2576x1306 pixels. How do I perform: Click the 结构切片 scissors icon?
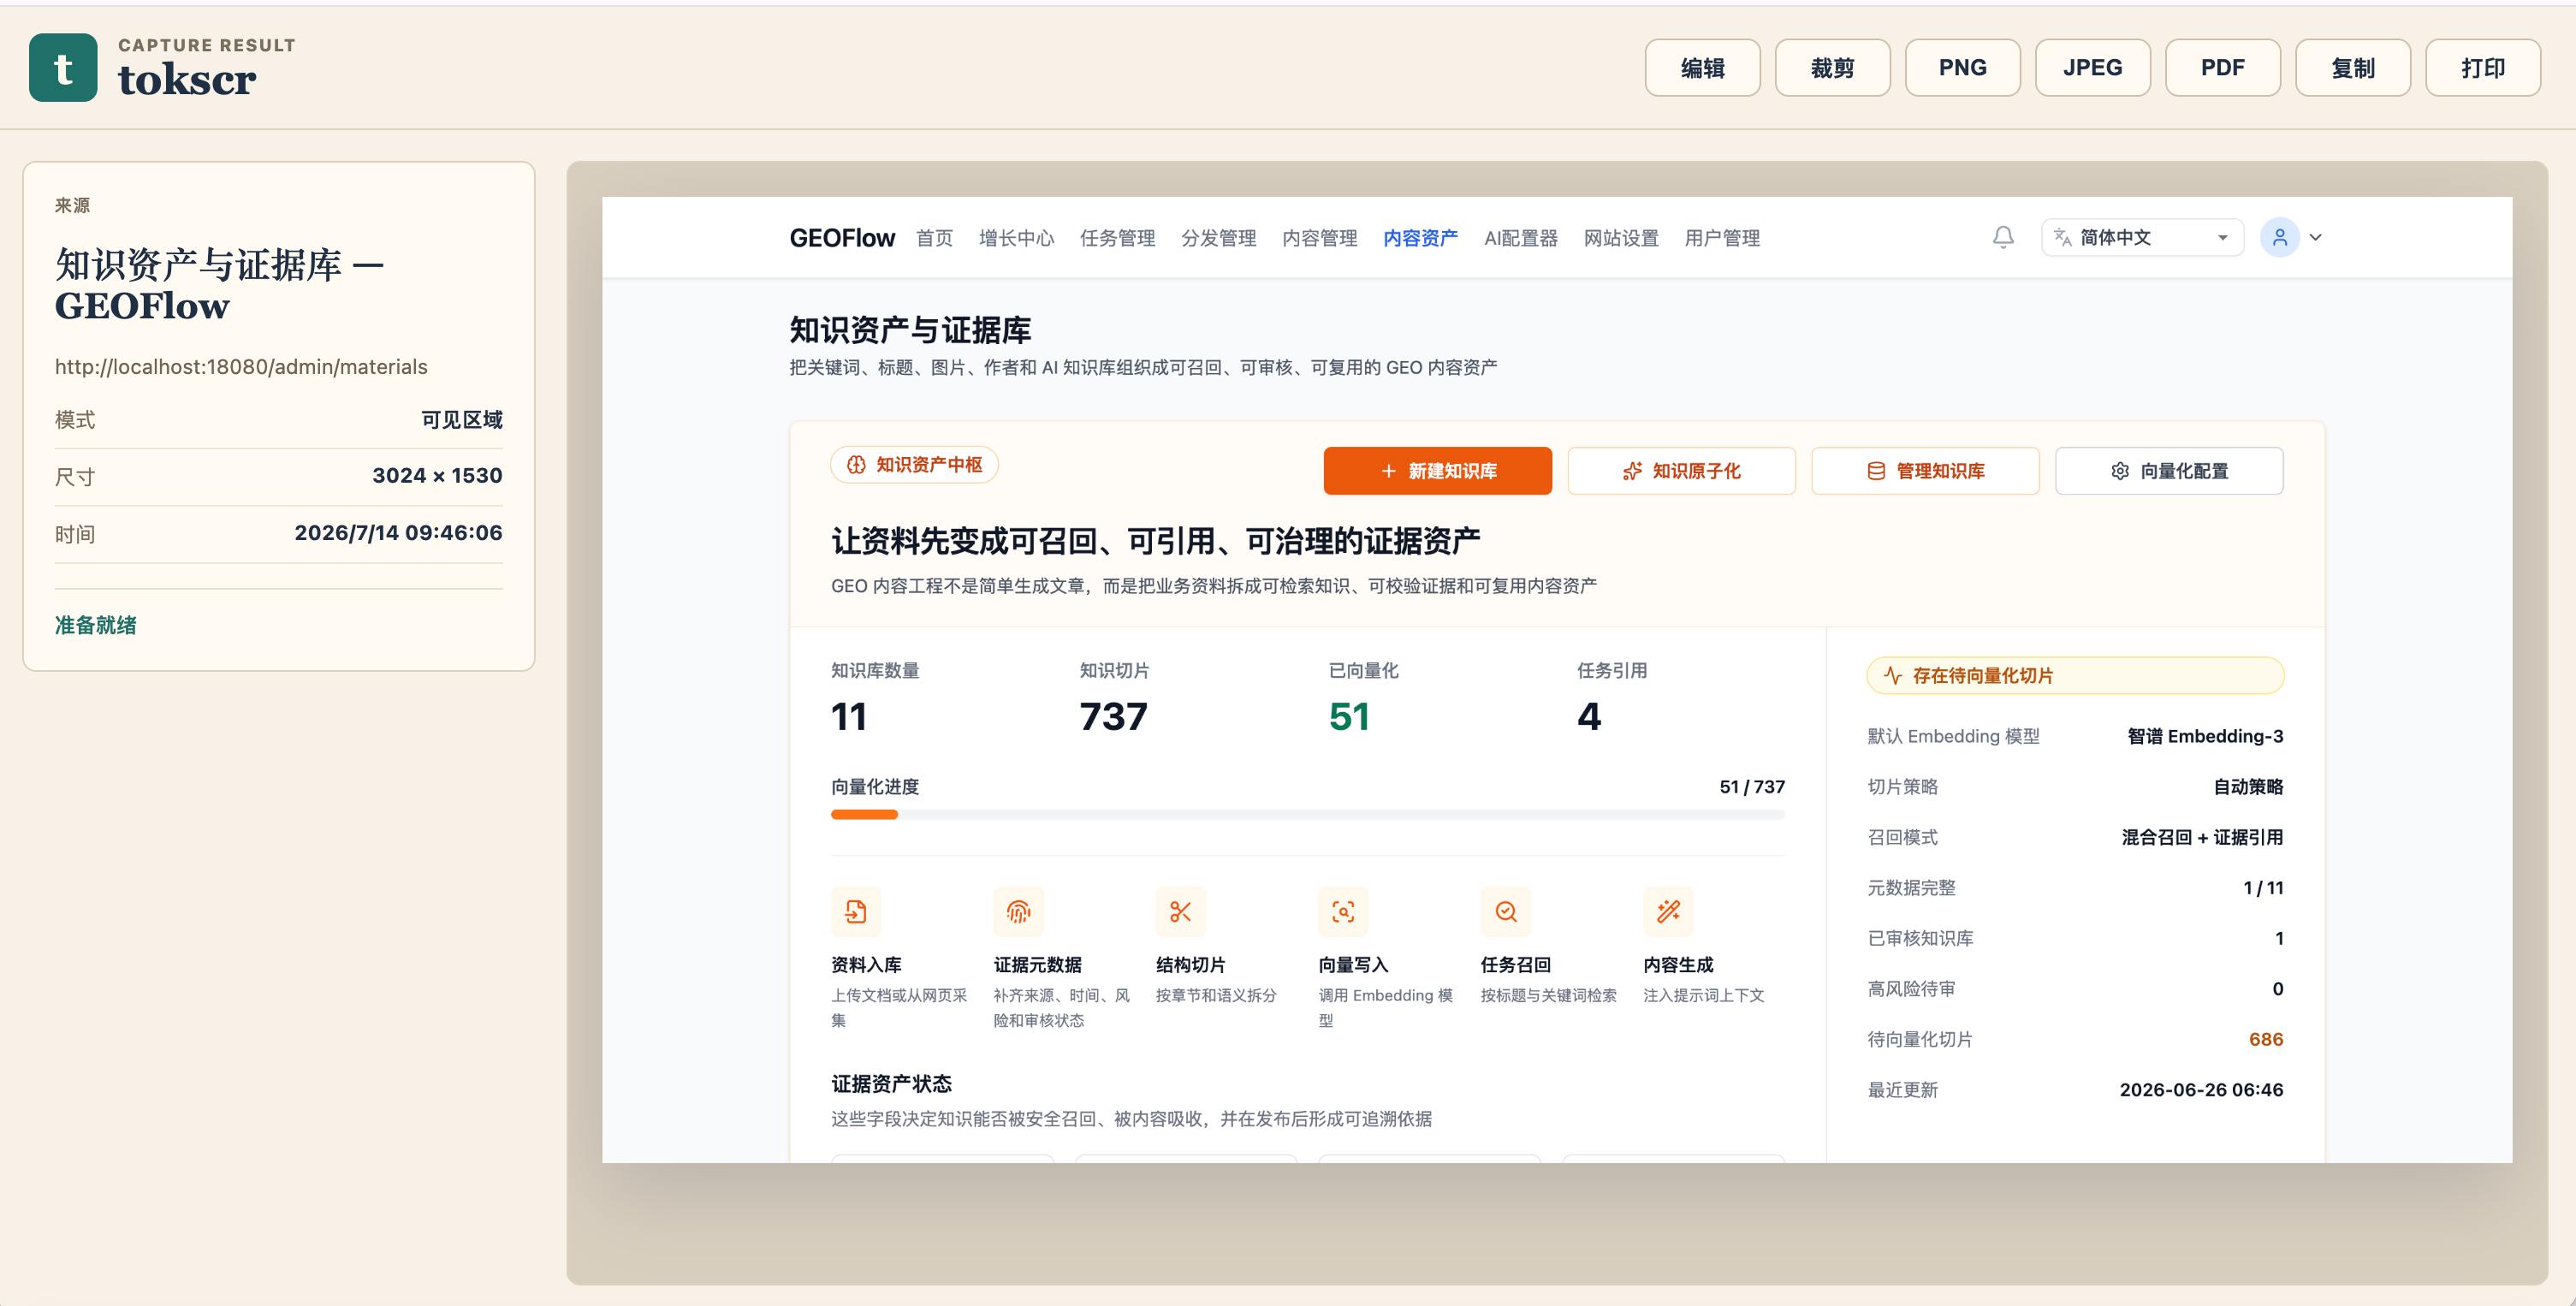tap(1181, 912)
